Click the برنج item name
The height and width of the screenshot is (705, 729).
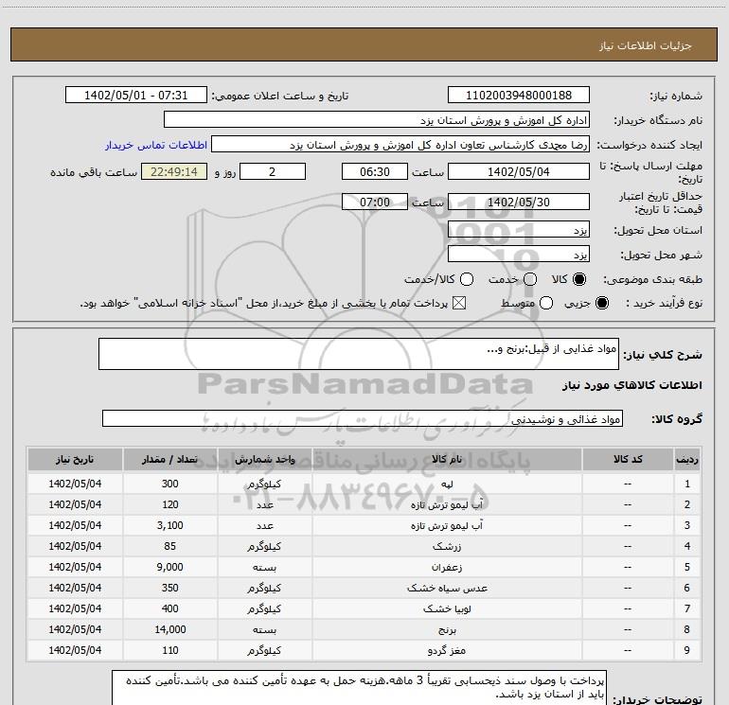pos(447,629)
